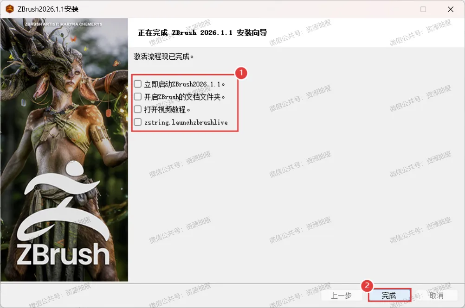This screenshot has height=308, width=465.
Task: Click the disabled maximize window button
Action: (x=423, y=9)
